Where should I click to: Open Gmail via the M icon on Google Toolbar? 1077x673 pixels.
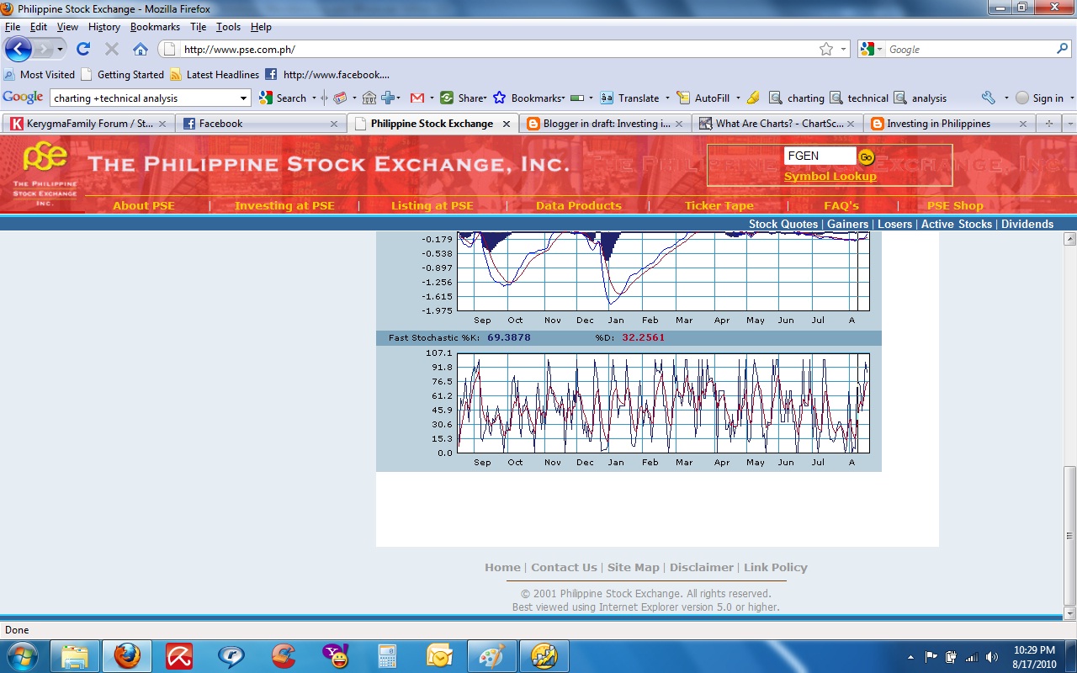point(416,98)
